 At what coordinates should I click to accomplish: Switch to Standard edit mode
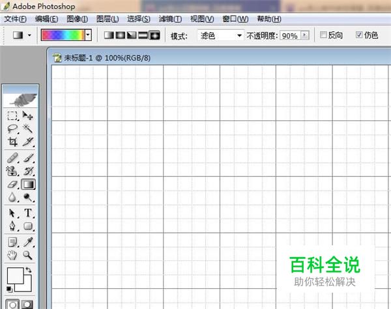12,304
